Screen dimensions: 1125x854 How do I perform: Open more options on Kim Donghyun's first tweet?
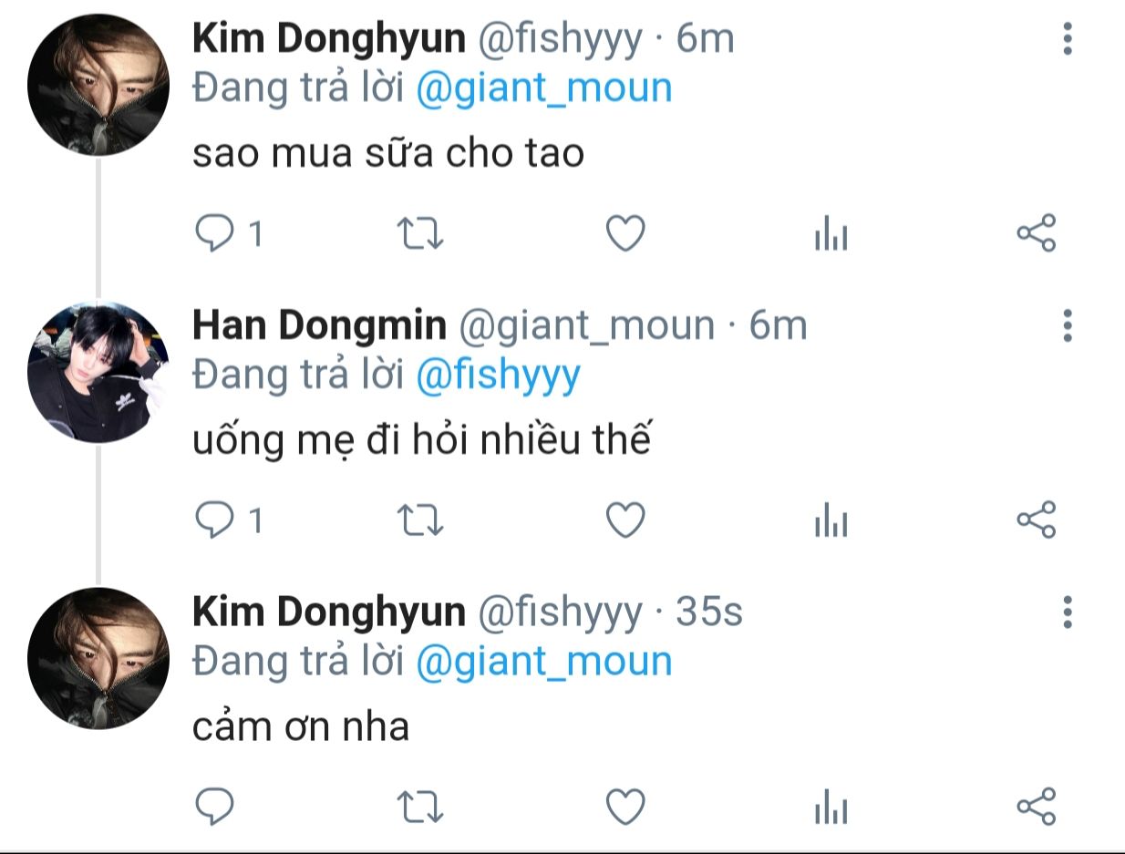tap(1068, 39)
